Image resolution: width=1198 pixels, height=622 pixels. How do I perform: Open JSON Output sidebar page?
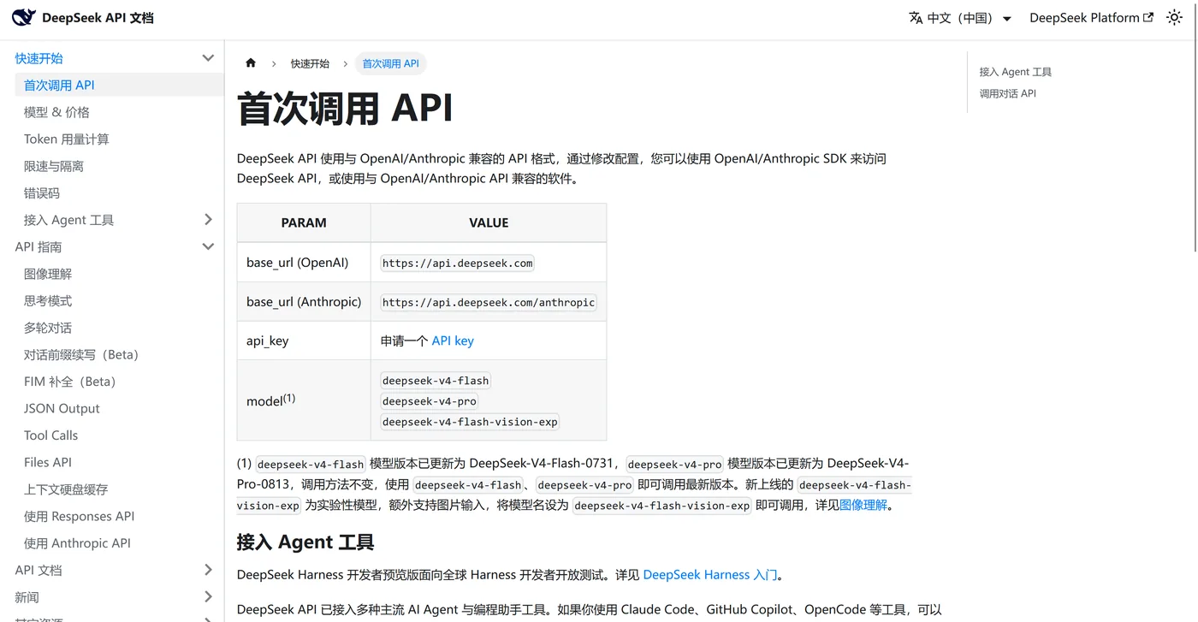(62, 409)
